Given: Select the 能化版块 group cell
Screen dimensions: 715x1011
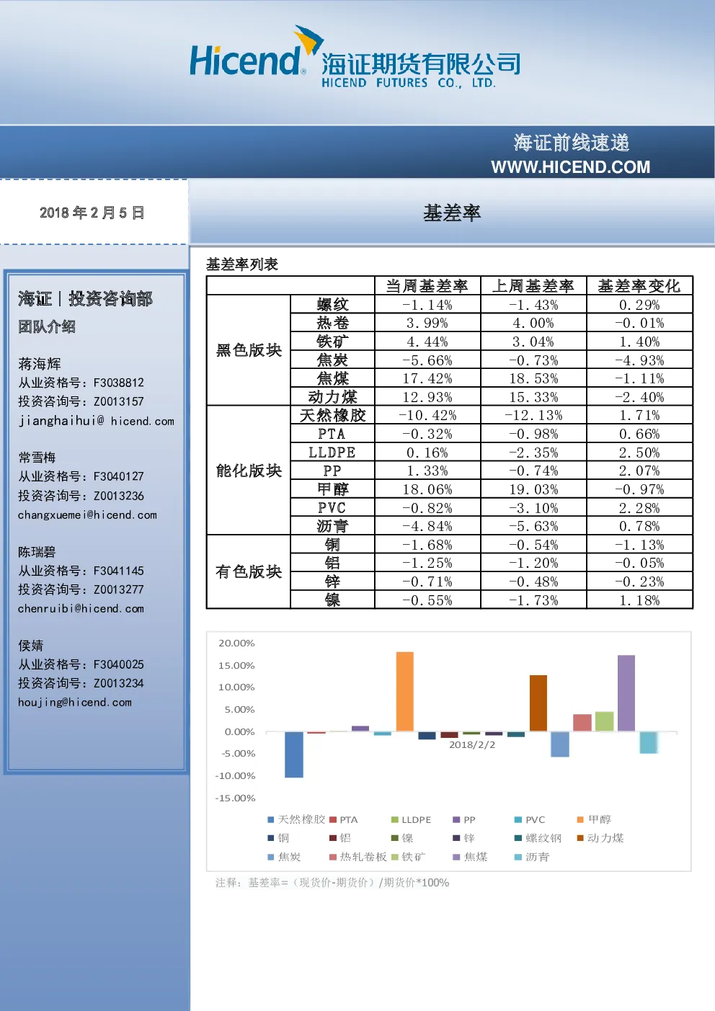Looking at the screenshot, I should pyautogui.click(x=249, y=471).
